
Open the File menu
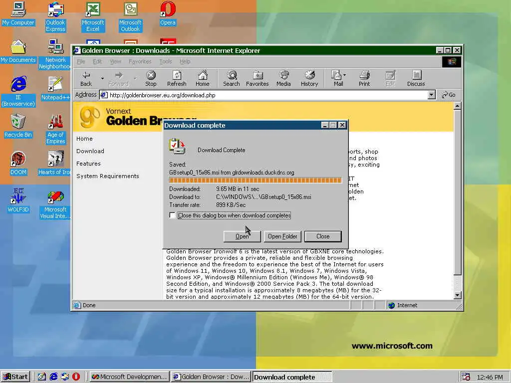click(x=81, y=61)
